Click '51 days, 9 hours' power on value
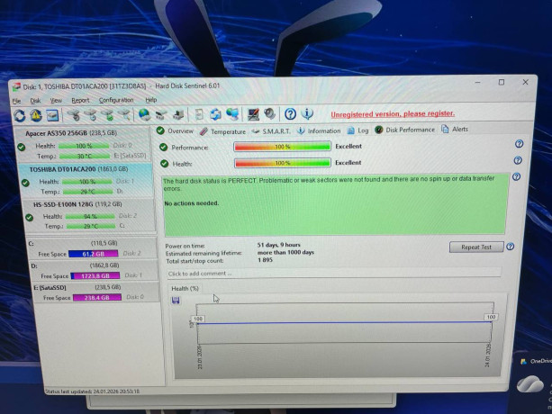Screen dimensions: 552x414 click(279, 245)
